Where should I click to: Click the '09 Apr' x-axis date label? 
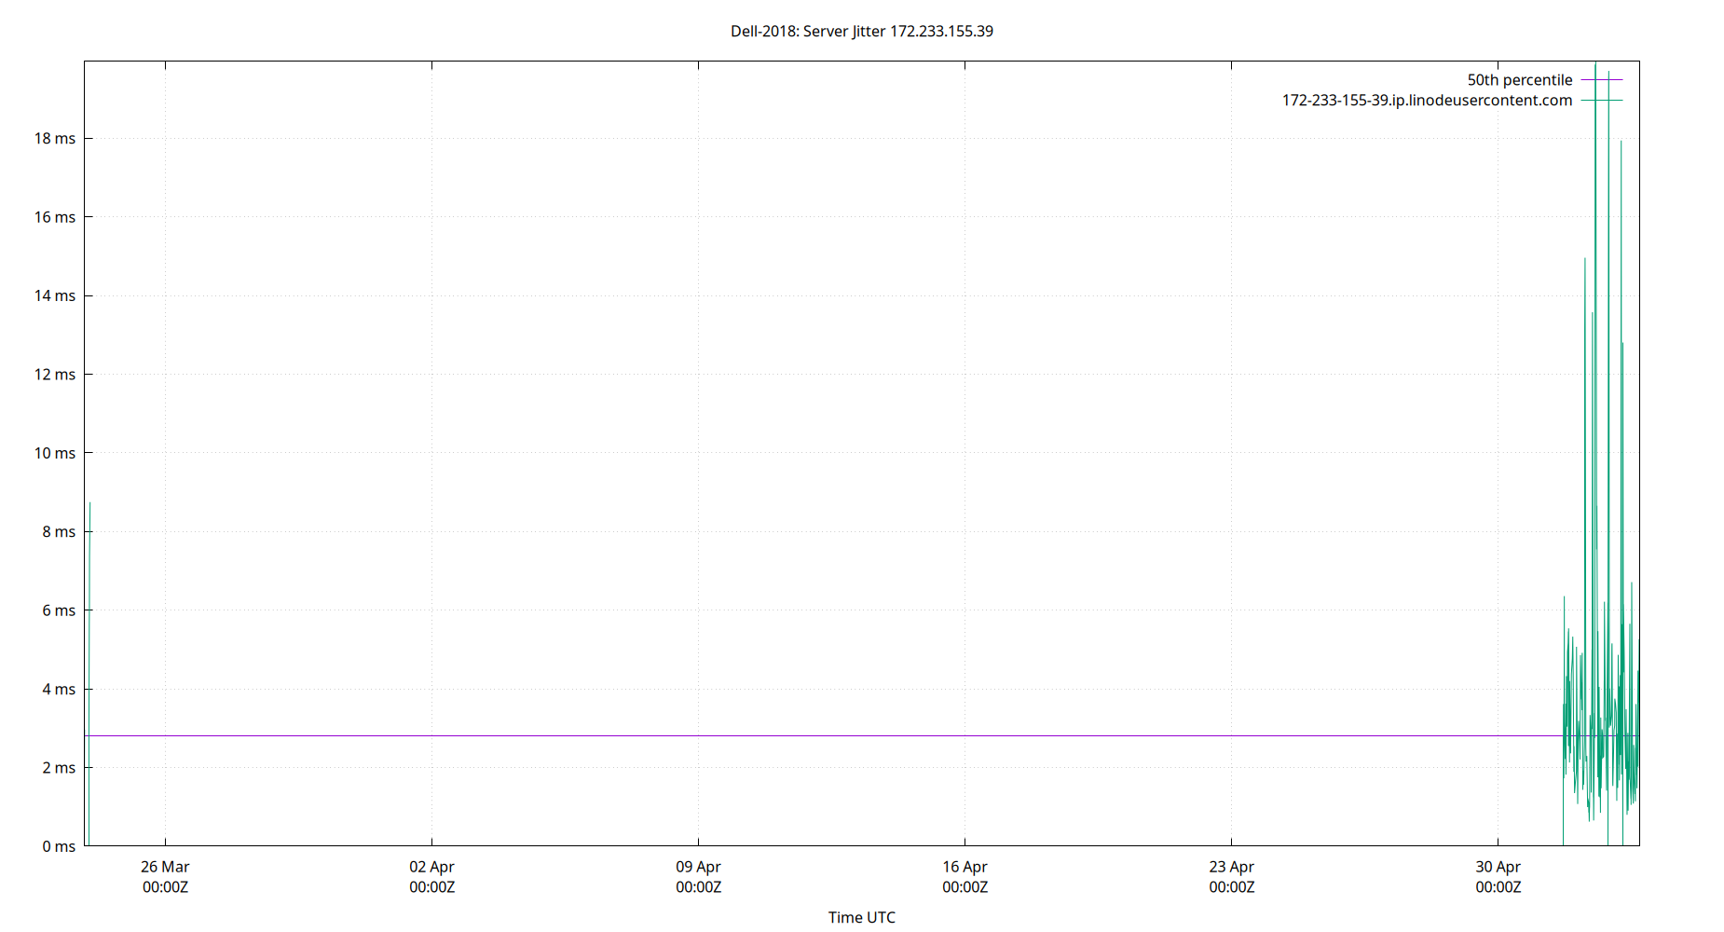pos(698,867)
